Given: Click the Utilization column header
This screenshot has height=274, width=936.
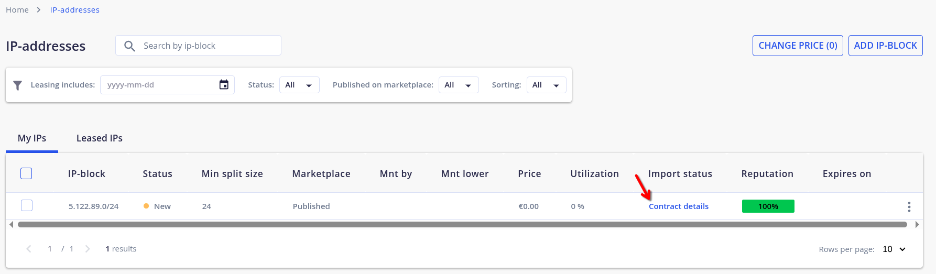Looking at the screenshot, I should tap(594, 174).
